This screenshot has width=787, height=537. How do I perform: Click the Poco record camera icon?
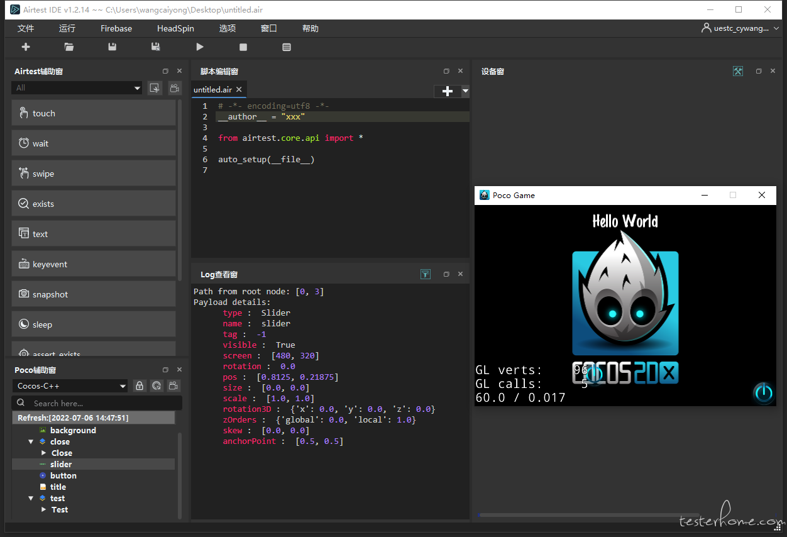click(174, 386)
